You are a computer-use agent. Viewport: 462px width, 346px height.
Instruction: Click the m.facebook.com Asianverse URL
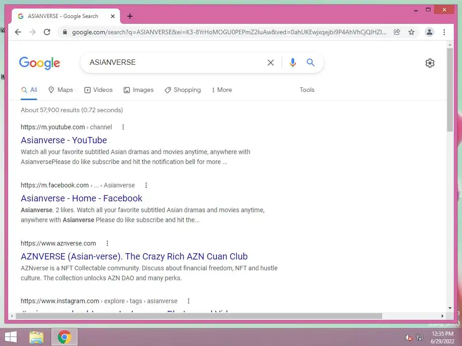78,185
